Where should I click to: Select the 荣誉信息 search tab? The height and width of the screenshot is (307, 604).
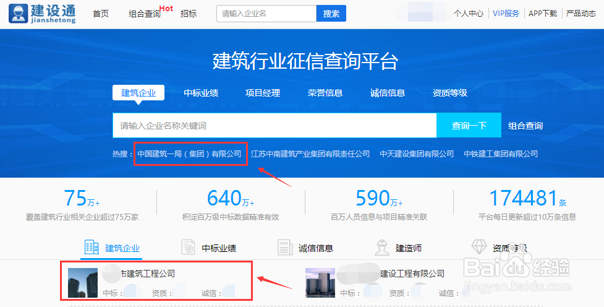pos(325,93)
